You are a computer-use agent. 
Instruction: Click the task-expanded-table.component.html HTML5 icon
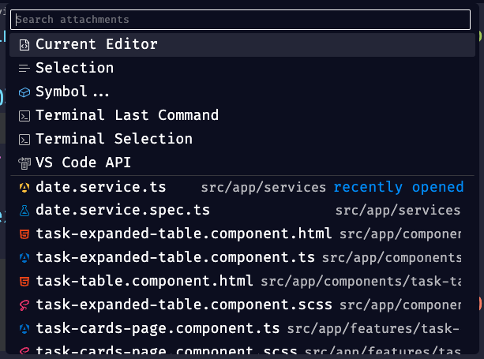[x=24, y=234]
